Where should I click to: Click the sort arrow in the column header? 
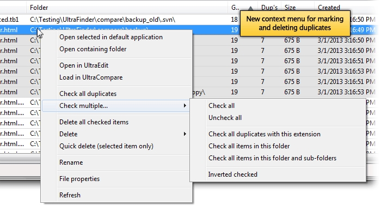[250, 8]
